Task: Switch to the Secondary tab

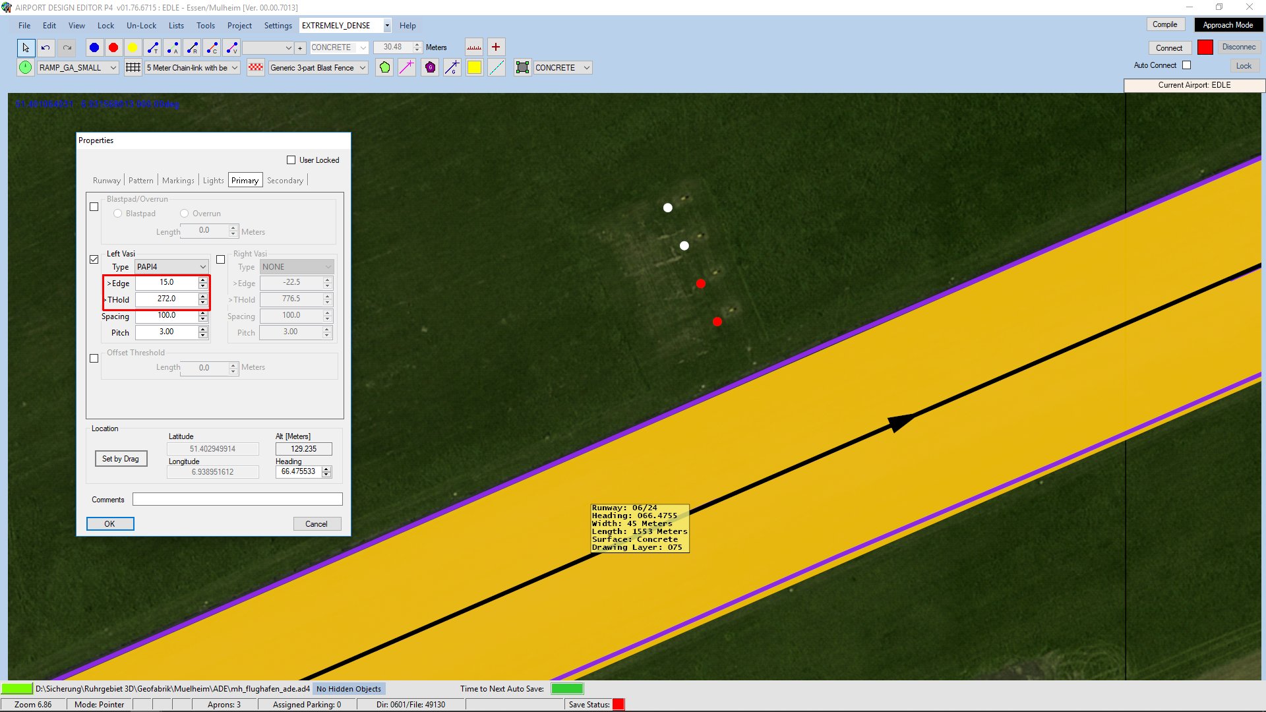Action: 285,181
